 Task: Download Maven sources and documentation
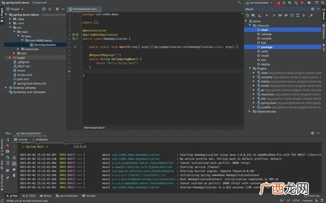(x=259, y=15)
